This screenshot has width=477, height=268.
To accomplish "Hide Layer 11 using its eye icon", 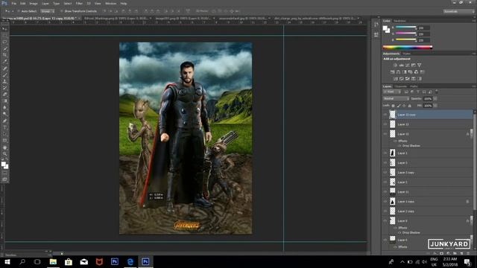I will click(x=385, y=192).
